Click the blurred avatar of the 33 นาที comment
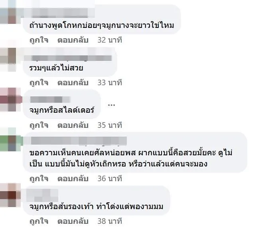The width and height of the screenshot is (254, 227). tap(8, 59)
